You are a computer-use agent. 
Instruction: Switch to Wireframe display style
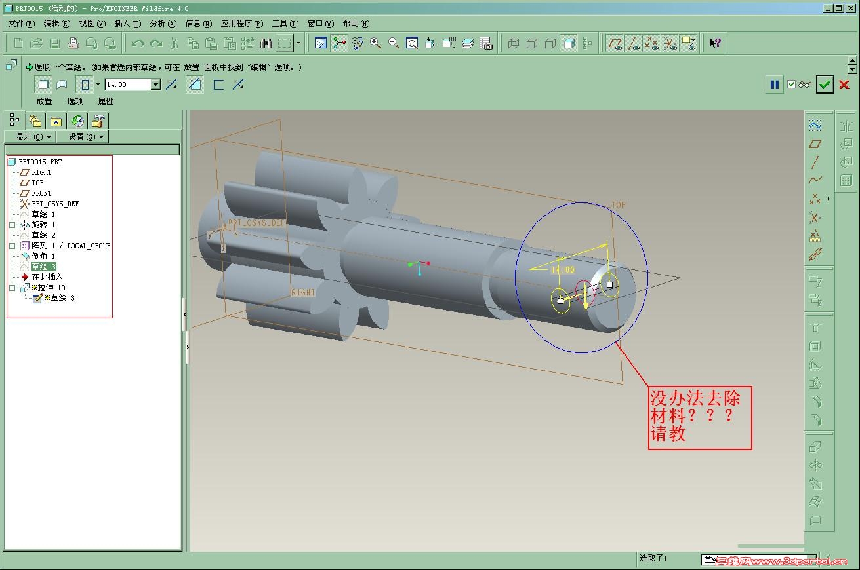coord(514,43)
